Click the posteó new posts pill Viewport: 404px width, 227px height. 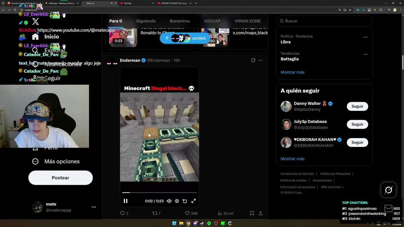point(185,38)
